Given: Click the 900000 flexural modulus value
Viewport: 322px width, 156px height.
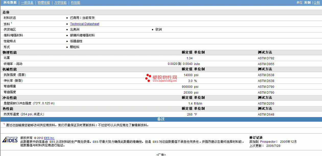Looking at the screenshot, I should pyautogui.click(x=187, y=87).
